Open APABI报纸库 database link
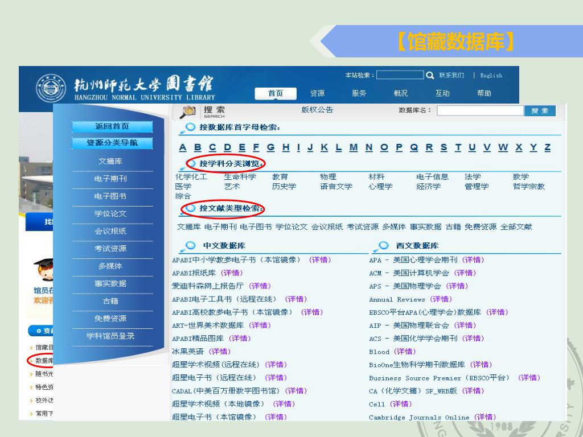Image resolution: width=583 pixels, height=437 pixels. (194, 273)
